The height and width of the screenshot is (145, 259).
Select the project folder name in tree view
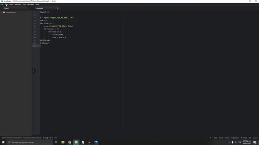click(x=11, y=12)
